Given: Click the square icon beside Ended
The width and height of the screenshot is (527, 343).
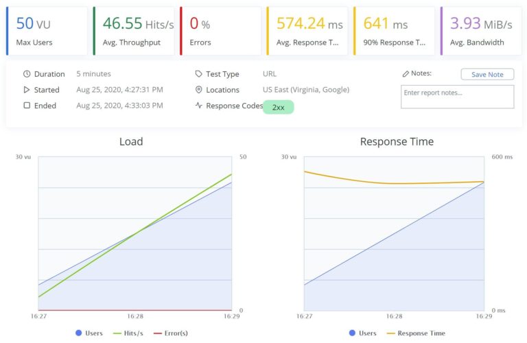Looking at the screenshot, I should point(27,106).
